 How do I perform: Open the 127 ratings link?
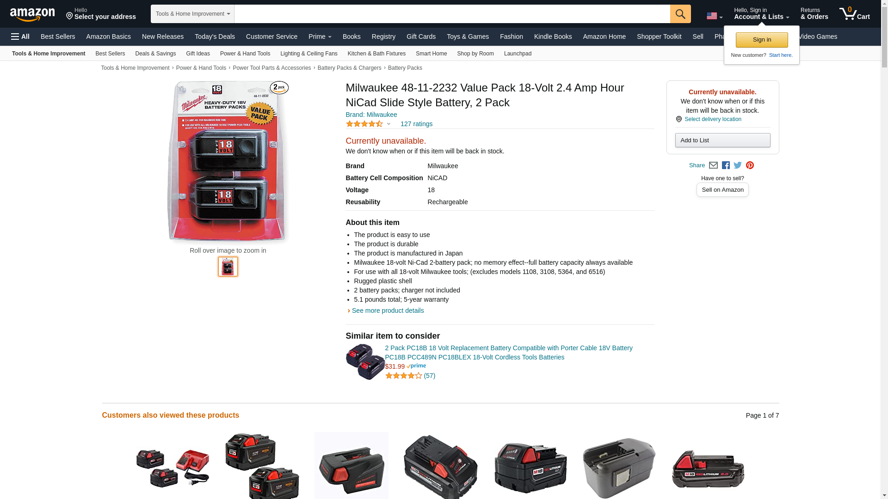(416, 124)
